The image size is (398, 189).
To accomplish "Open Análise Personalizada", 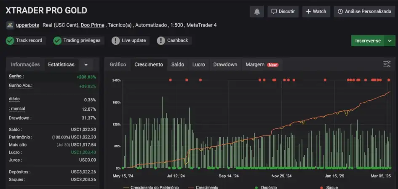I will (364, 11).
